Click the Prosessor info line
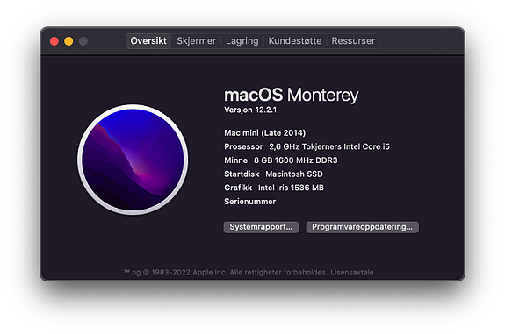This screenshot has width=505, height=334. point(307,146)
